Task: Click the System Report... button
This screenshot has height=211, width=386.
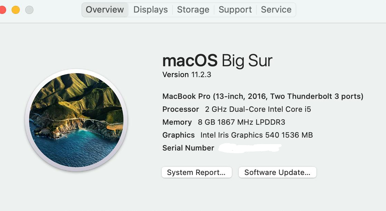Action: tap(196, 172)
